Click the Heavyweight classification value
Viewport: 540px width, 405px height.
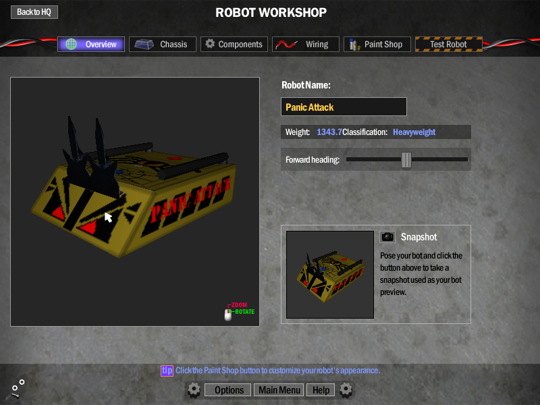[x=414, y=132]
